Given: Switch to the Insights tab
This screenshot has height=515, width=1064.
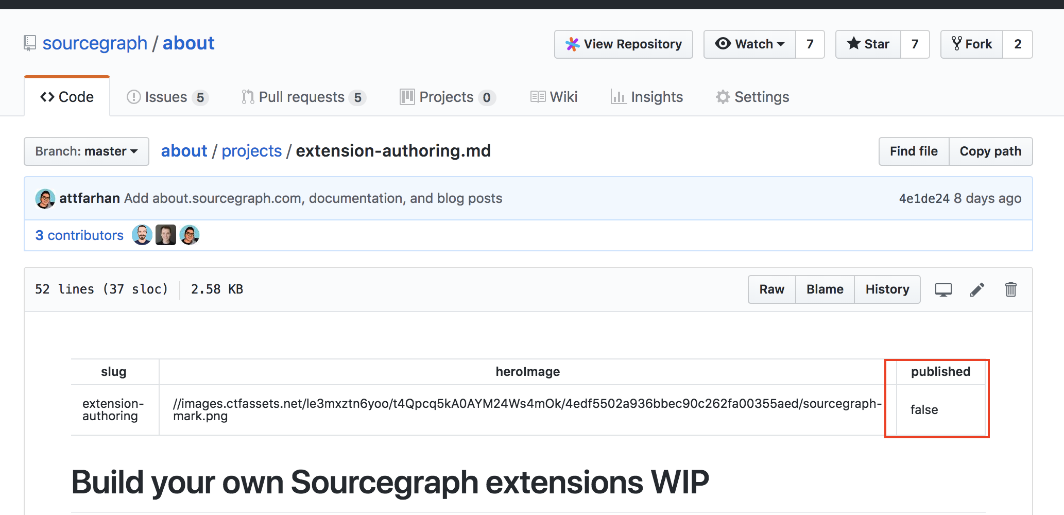Looking at the screenshot, I should 647,97.
